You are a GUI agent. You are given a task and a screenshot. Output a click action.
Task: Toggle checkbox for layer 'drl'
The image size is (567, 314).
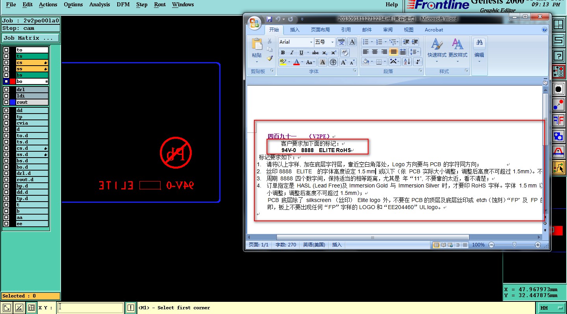point(6,90)
